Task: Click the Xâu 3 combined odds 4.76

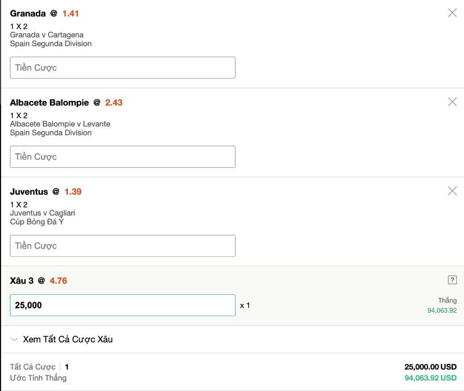Action: (58, 281)
